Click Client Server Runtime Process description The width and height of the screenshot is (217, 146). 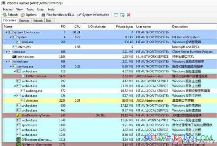(x=193, y=52)
